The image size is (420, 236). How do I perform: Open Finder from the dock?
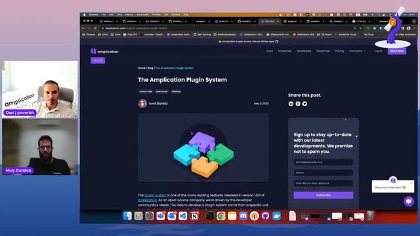pos(127,216)
